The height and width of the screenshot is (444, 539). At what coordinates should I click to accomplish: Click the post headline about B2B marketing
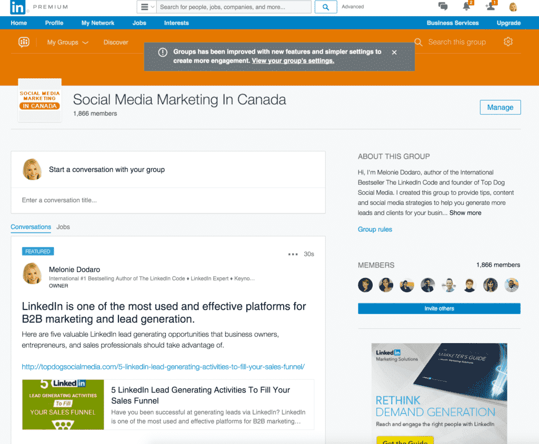[x=164, y=313]
